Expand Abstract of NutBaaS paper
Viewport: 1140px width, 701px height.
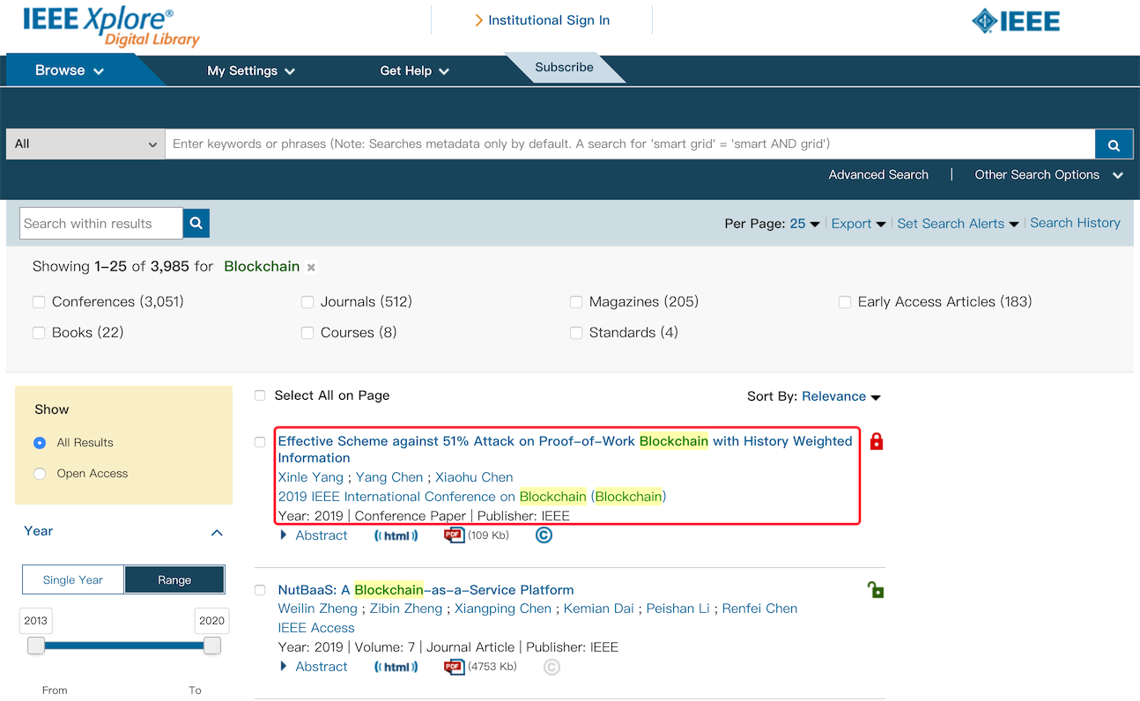pos(315,667)
